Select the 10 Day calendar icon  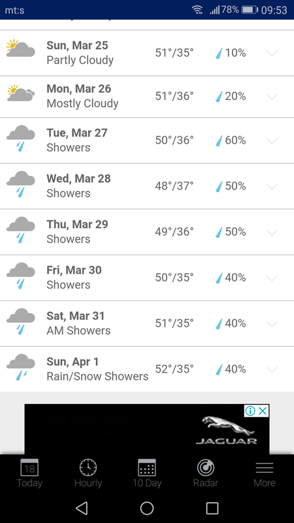146,467
